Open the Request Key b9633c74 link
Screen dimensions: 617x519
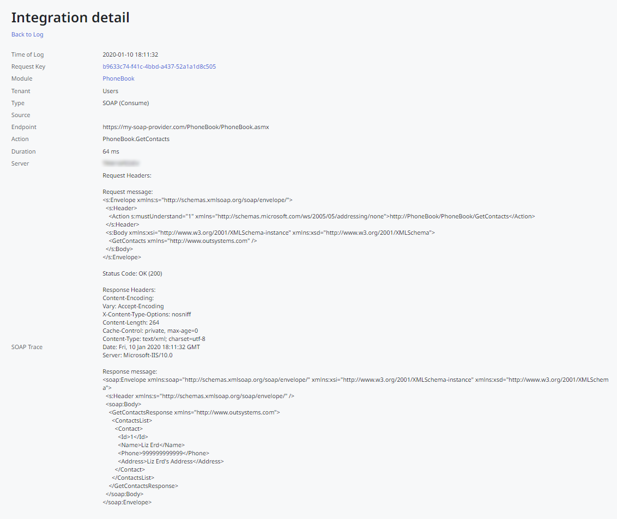pos(159,66)
